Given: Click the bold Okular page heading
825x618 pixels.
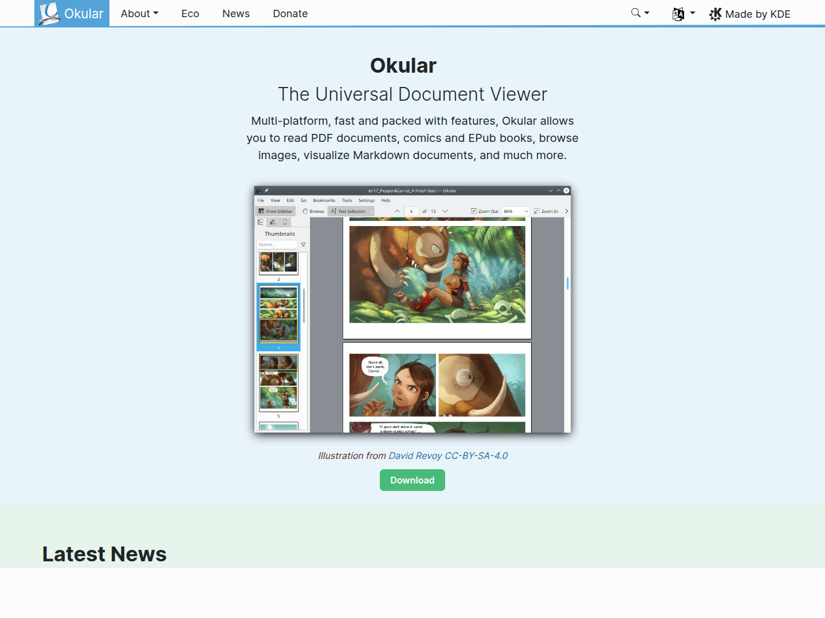Looking at the screenshot, I should 403,65.
